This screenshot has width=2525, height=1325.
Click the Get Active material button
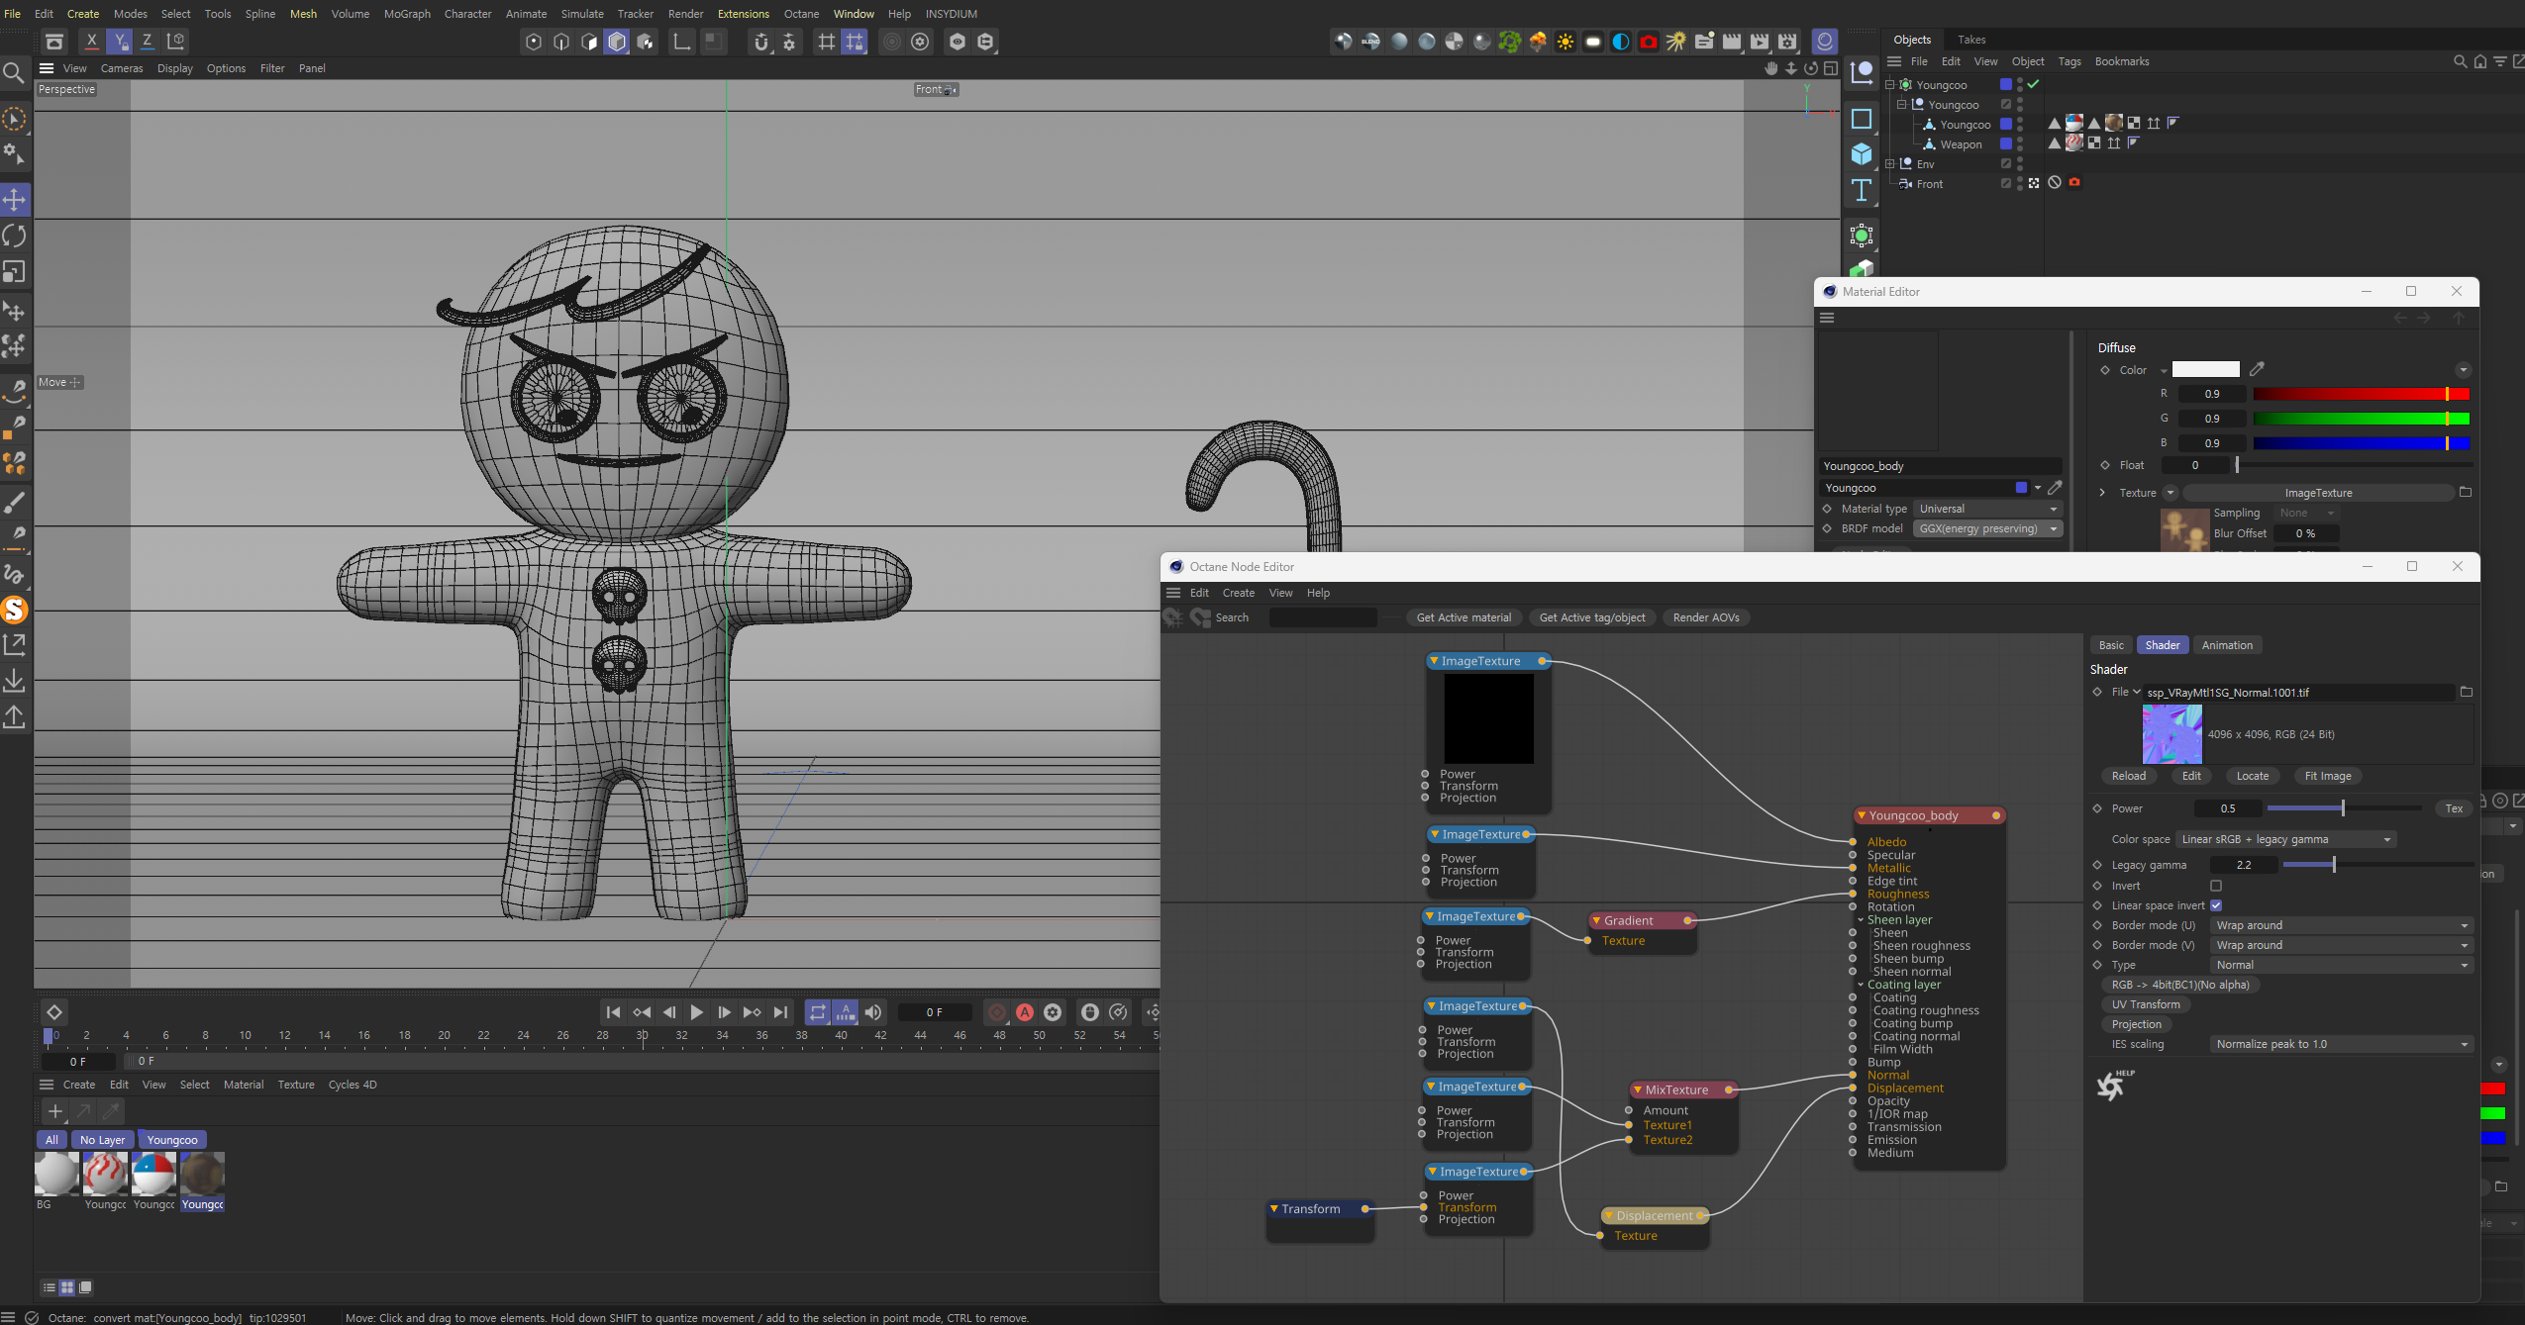1464,617
